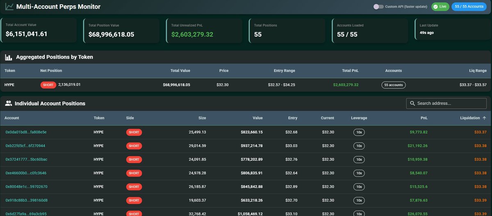Click Total Account Value $6,151,041.61
Viewport: 492px width, 216px height.
click(26, 34)
